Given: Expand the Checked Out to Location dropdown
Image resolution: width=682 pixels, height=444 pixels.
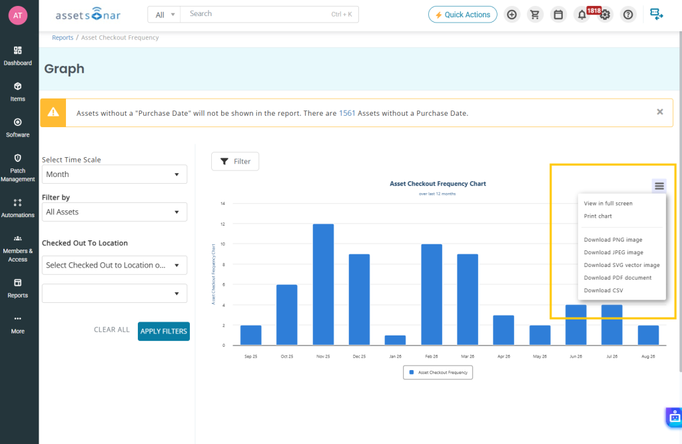Looking at the screenshot, I should click(115, 266).
